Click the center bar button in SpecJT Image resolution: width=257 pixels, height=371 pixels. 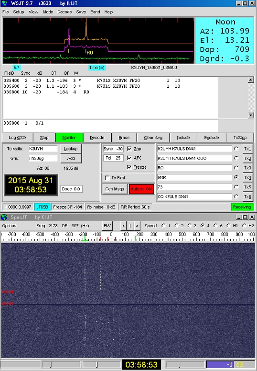click(x=130, y=226)
